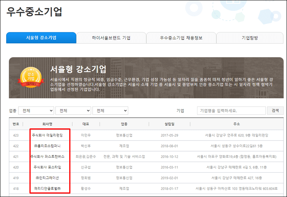Expand the third 전체 category dropdown
287x197 pixels.
[x=110, y=111]
